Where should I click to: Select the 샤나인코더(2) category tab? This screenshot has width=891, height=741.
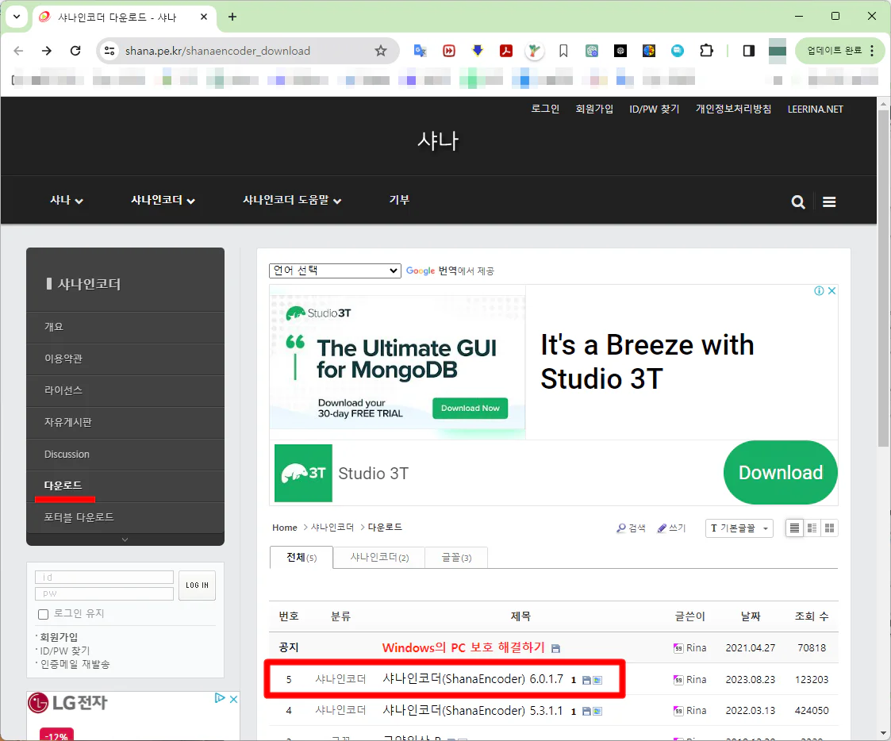tap(379, 558)
